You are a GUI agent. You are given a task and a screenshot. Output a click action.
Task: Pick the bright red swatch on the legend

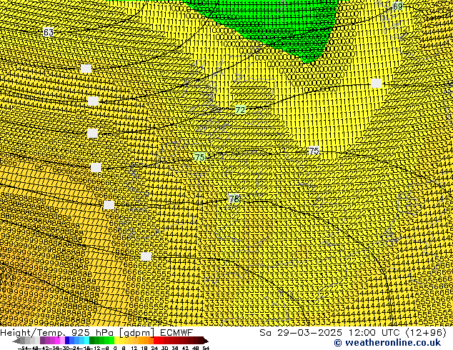(156, 341)
